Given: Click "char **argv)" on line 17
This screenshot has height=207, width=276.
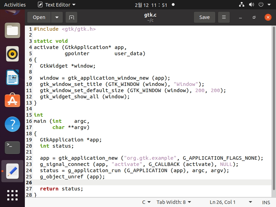Looking at the screenshot, I should [71, 127].
